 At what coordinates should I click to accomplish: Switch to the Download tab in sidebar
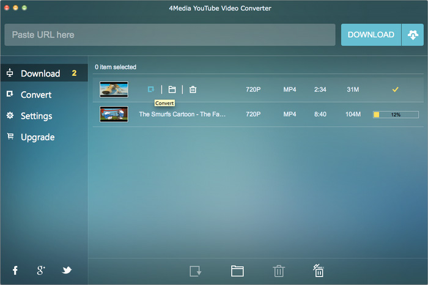40,73
